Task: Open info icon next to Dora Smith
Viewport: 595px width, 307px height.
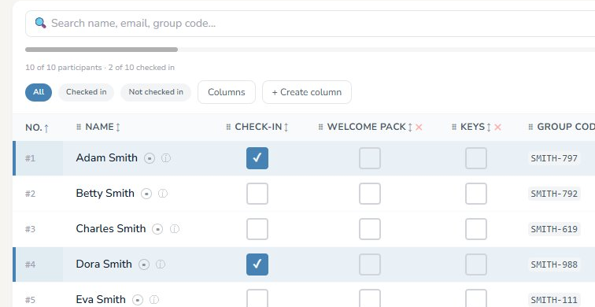Action: click(x=161, y=264)
